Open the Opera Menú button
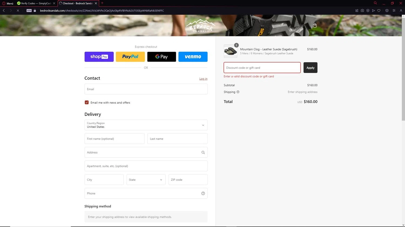This screenshot has height=227, width=405. click(x=8, y=3)
